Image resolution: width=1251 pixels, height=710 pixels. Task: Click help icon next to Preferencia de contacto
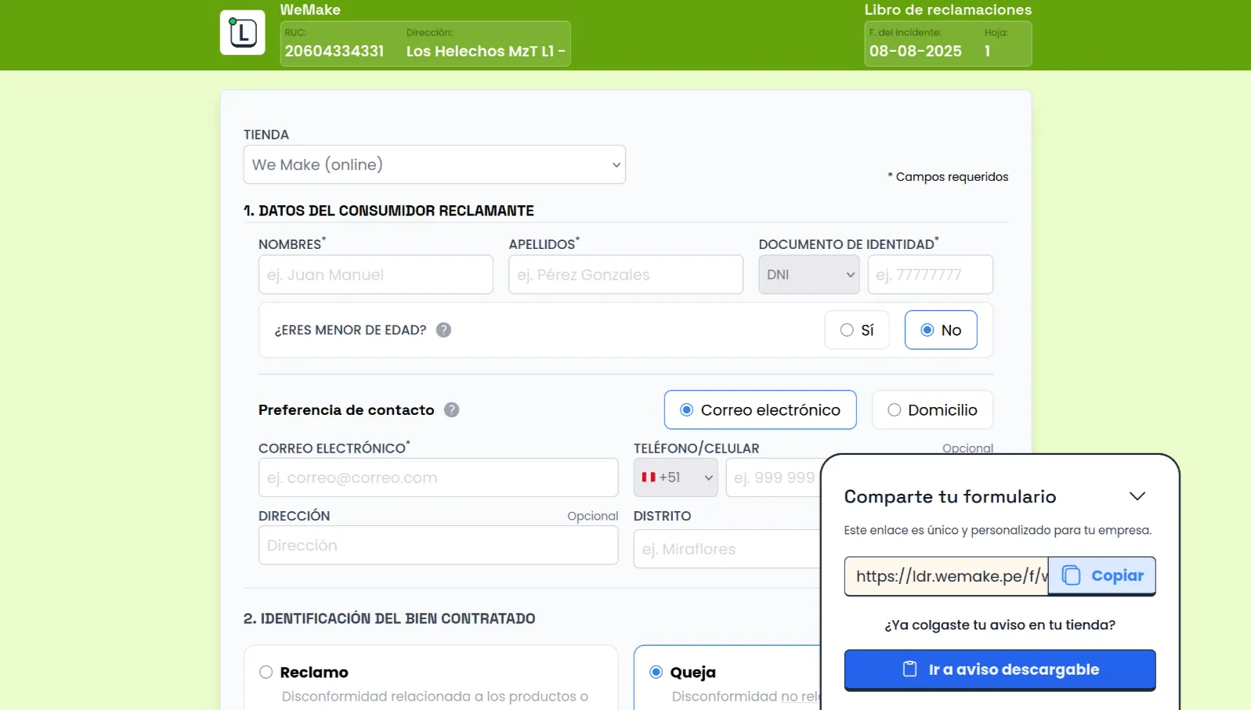tap(451, 410)
